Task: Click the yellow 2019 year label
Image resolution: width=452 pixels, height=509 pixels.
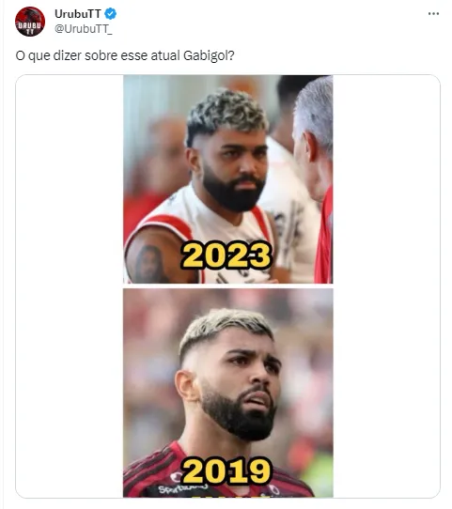Action: (x=226, y=470)
